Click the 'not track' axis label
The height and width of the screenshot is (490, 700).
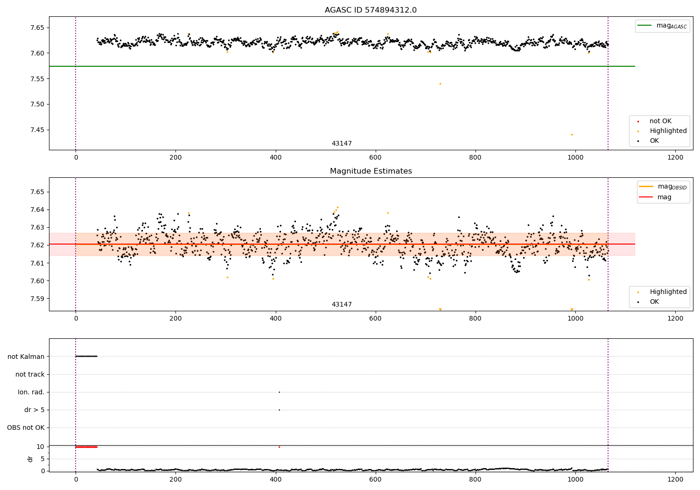(x=30, y=375)
